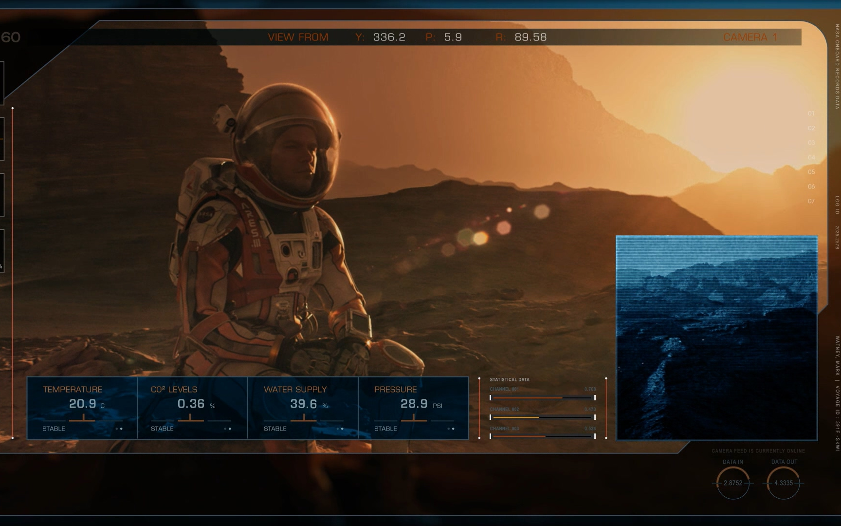Open the TEMPERATURE panel heading

[x=73, y=389]
